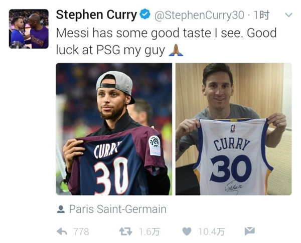Send tweet via the envelope message icon
301x243 pixels.
coord(249,231)
